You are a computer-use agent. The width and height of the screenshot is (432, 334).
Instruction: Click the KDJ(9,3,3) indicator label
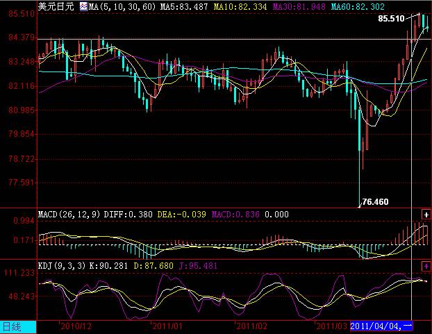tap(62, 266)
